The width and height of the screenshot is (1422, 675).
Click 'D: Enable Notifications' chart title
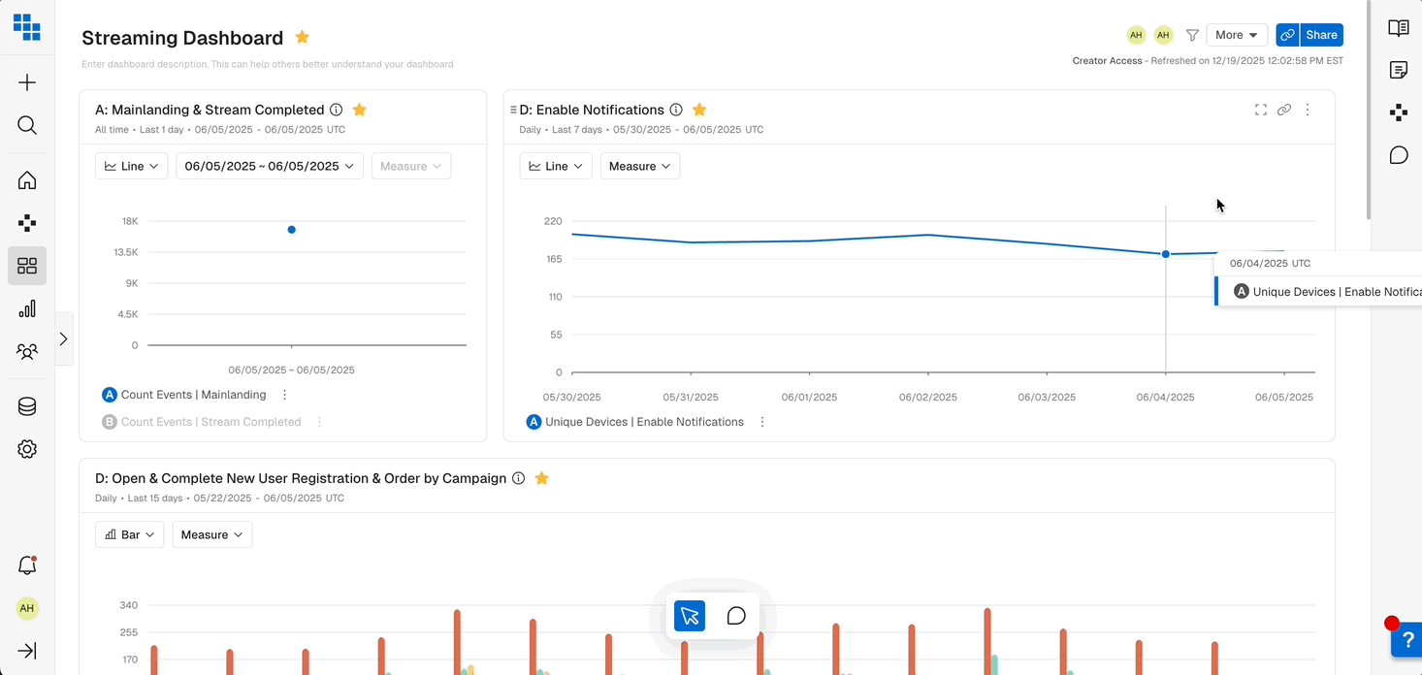592,110
